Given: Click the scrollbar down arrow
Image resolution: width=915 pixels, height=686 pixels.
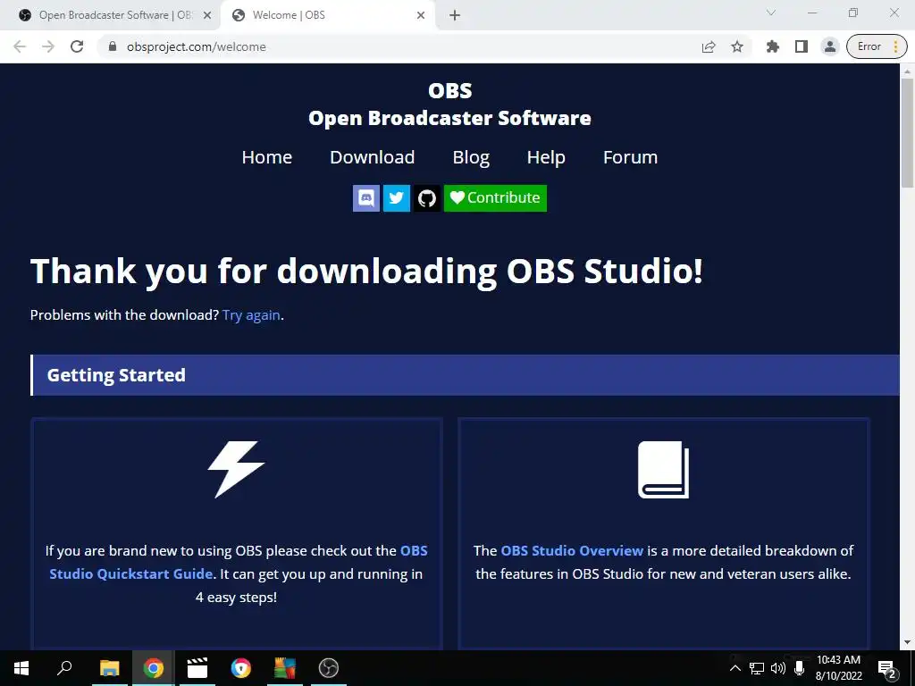Looking at the screenshot, I should (907, 643).
